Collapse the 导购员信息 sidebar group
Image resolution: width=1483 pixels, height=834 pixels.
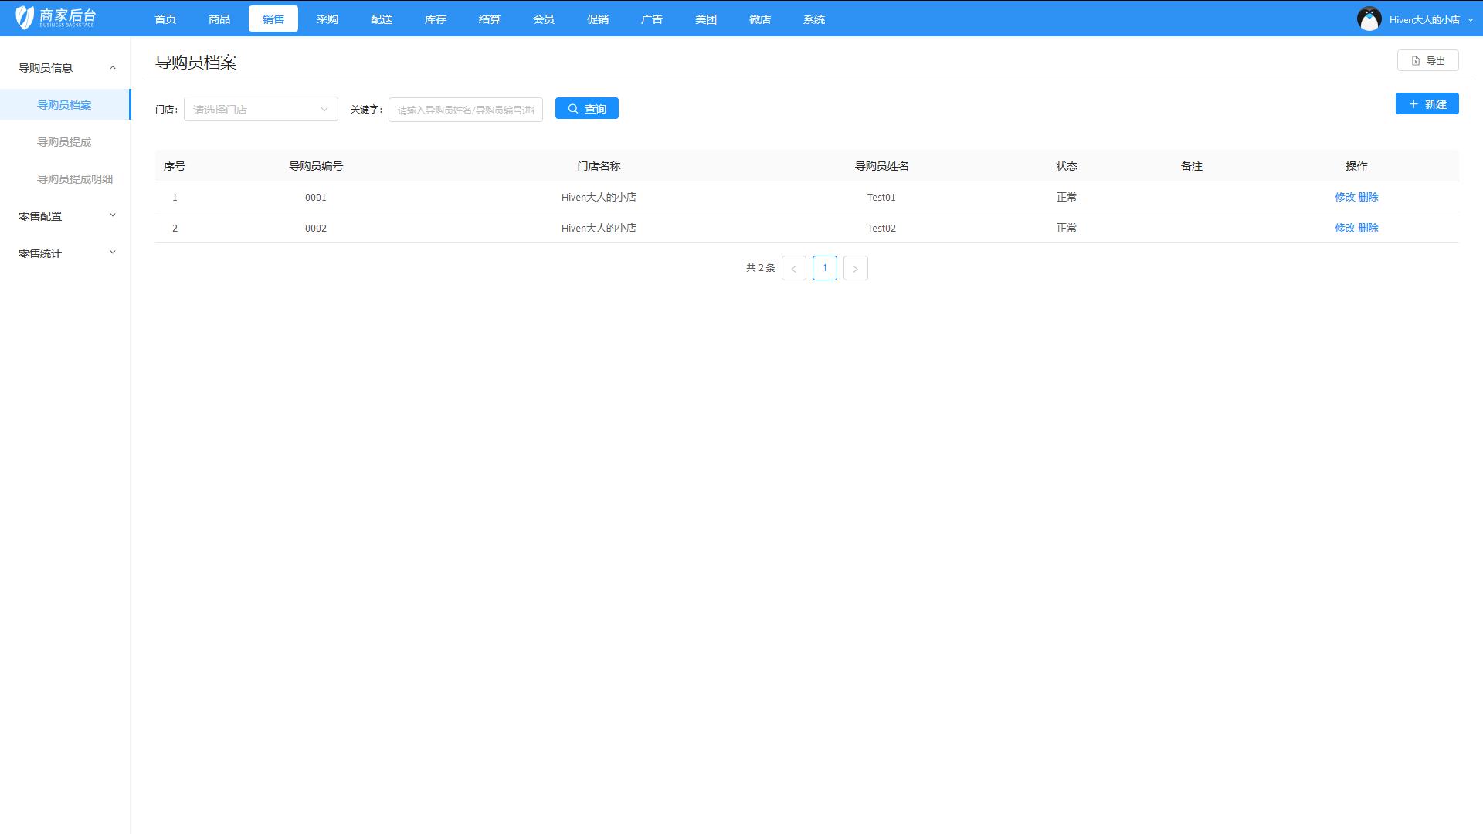click(x=65, y=68)
